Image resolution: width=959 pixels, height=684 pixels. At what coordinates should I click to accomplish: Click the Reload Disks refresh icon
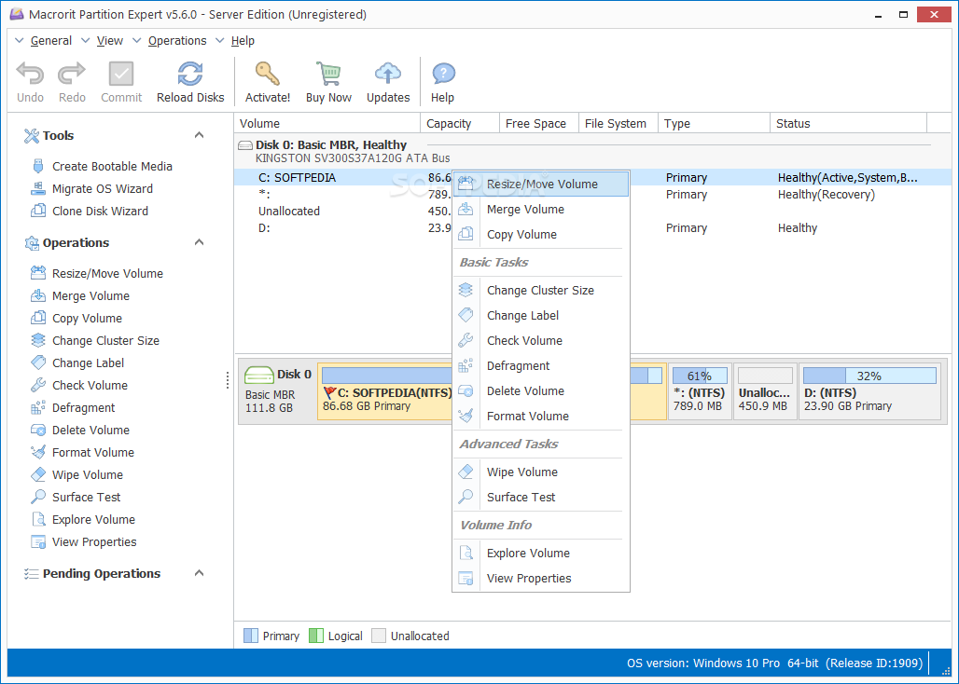[190, 75]
